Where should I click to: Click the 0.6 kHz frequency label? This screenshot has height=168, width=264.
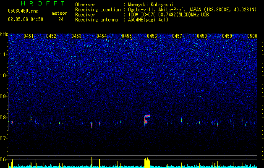(3, 160)
